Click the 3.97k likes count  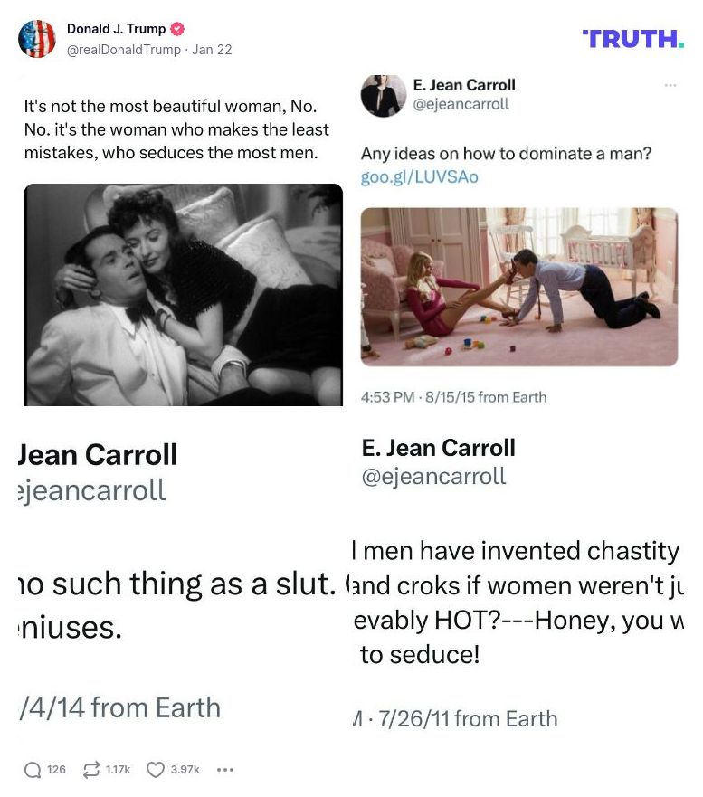(x=185, y=770)
